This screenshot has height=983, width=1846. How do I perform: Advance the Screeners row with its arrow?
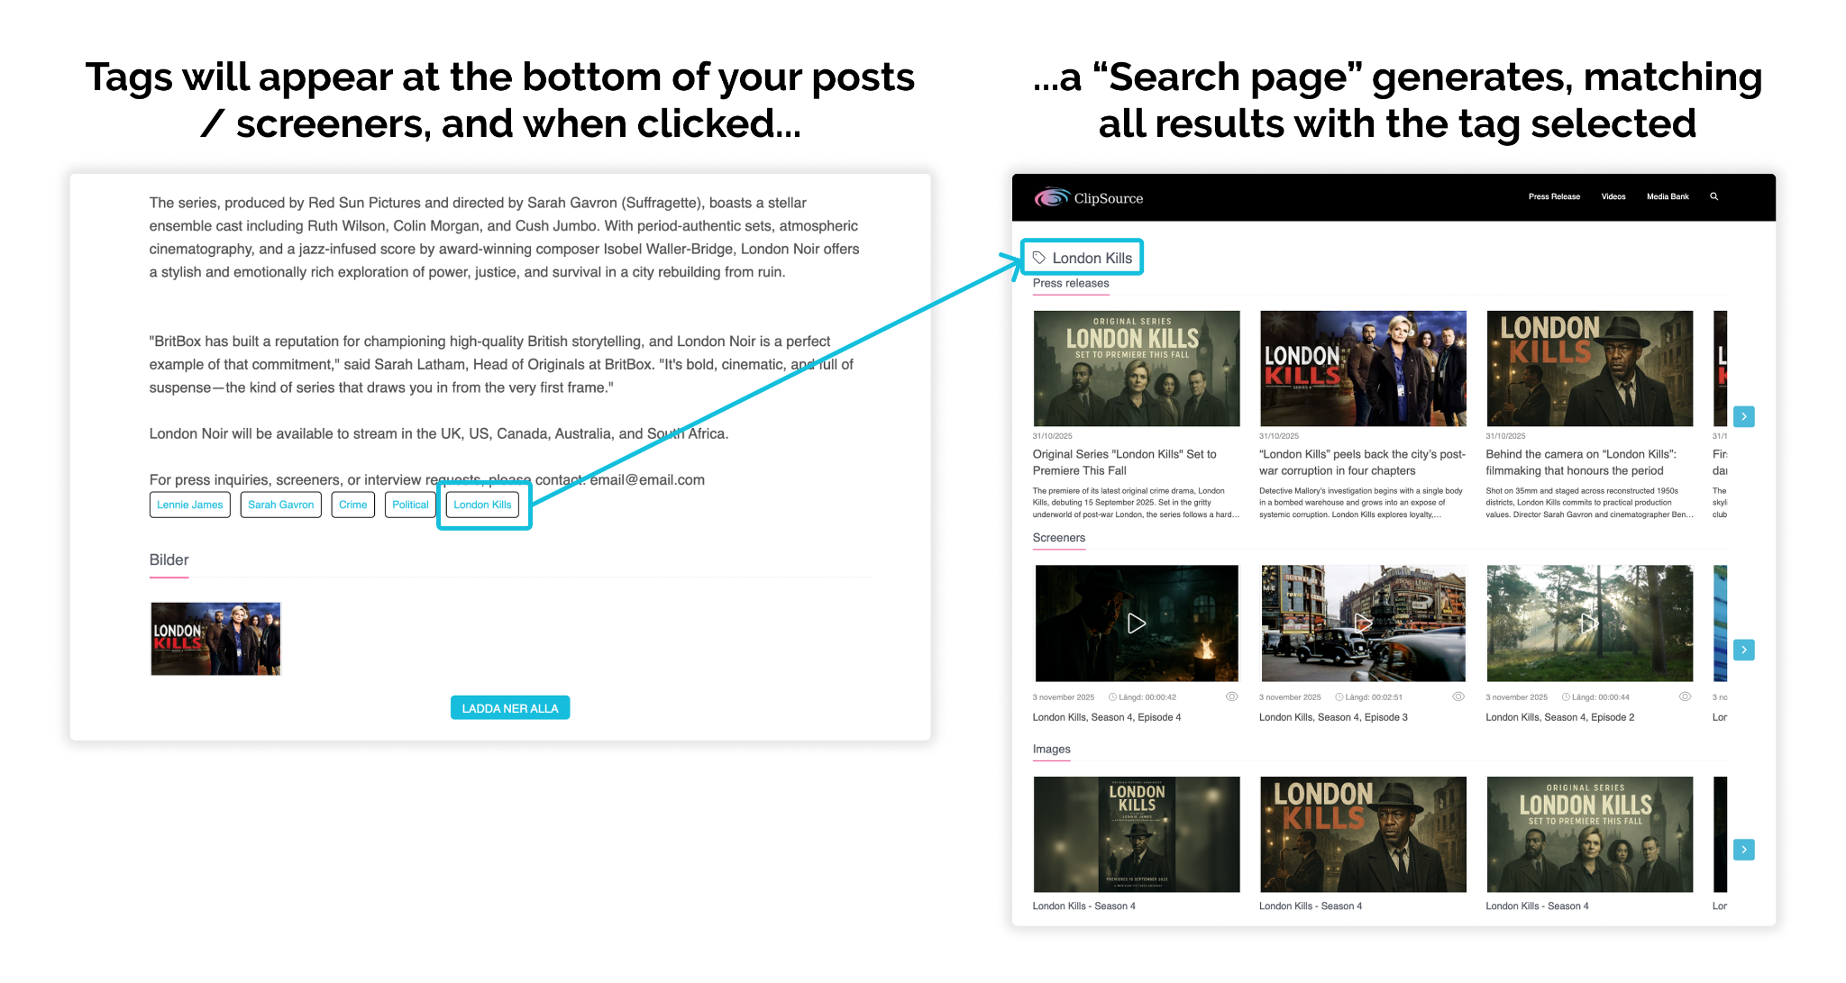point(1743,650)
